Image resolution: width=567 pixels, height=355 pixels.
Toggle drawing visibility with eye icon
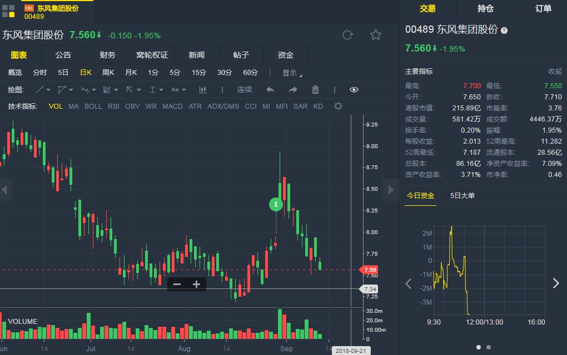click(354, 90)
